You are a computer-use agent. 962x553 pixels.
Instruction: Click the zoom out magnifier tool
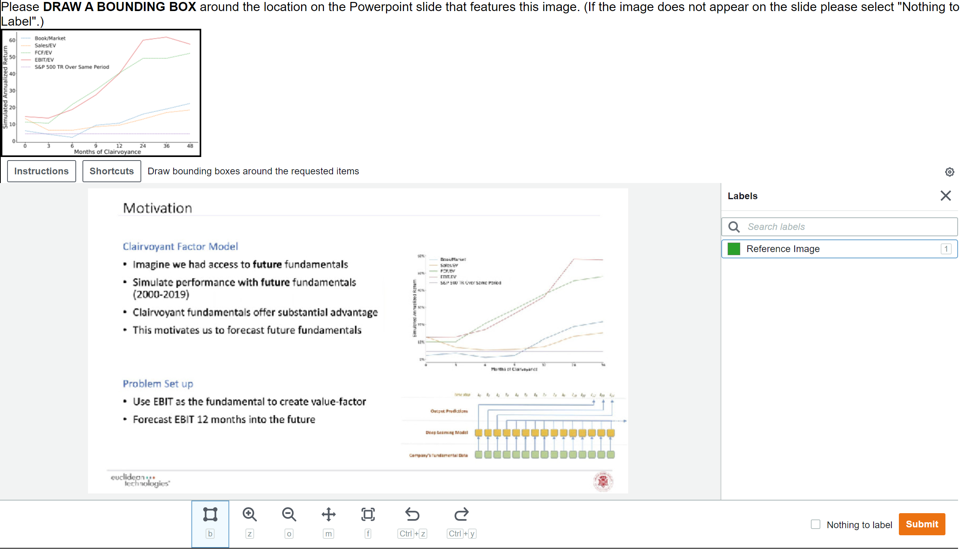tap(289, 514)
